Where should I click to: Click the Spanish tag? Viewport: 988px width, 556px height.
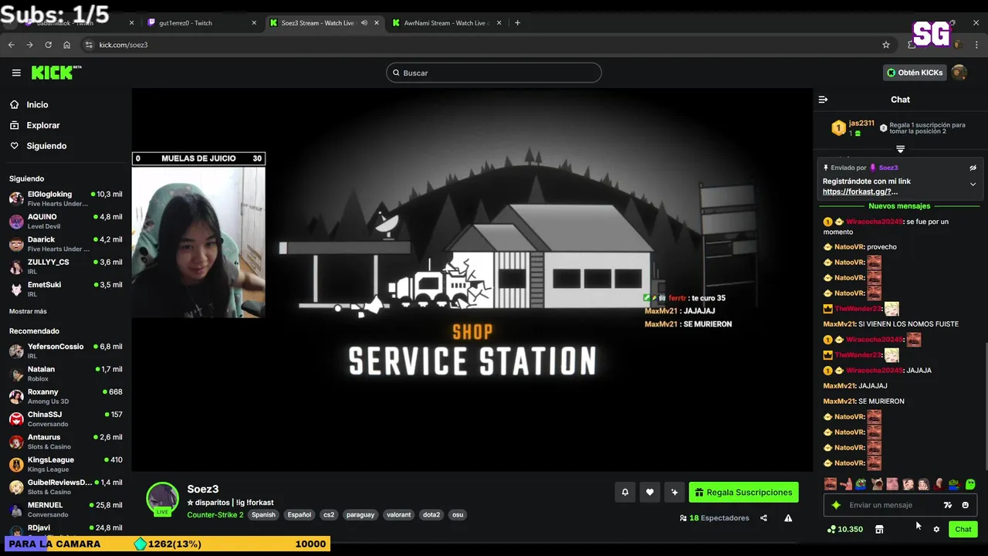(263, 515)
